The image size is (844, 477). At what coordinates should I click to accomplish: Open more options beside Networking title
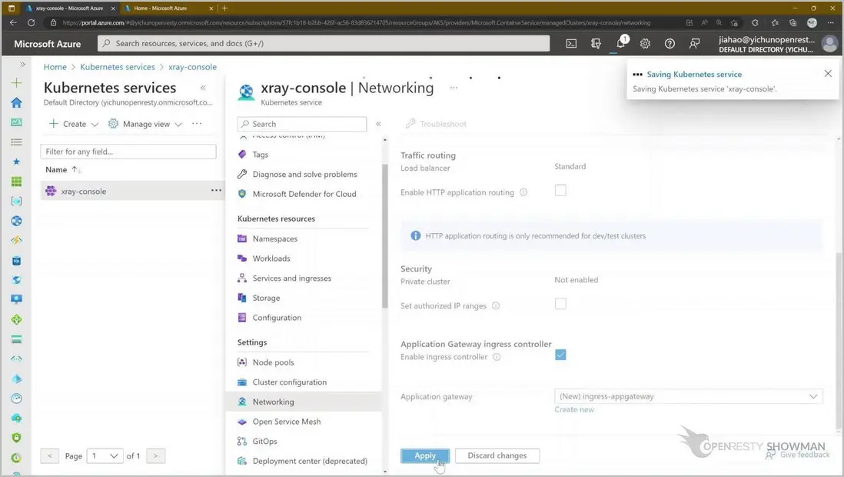454,87
